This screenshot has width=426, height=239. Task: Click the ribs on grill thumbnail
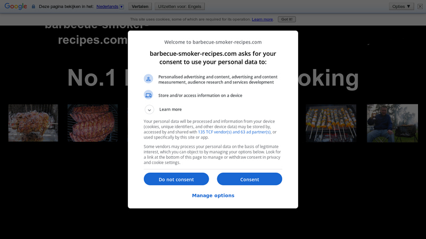[93, 123]
